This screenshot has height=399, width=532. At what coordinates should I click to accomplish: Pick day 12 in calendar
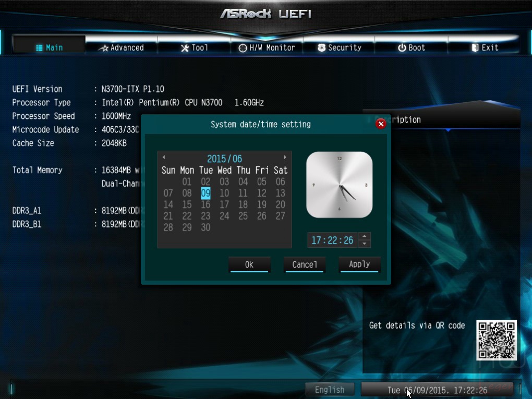click(x=262, y=193)
